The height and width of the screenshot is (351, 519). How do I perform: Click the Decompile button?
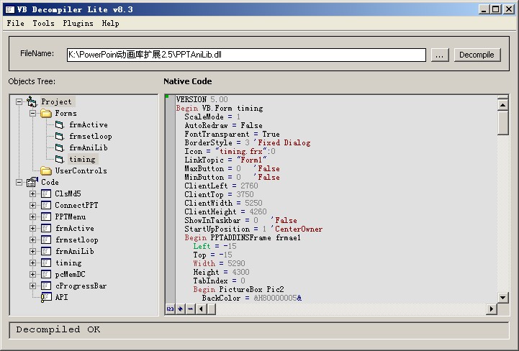[x=477, y=55]
